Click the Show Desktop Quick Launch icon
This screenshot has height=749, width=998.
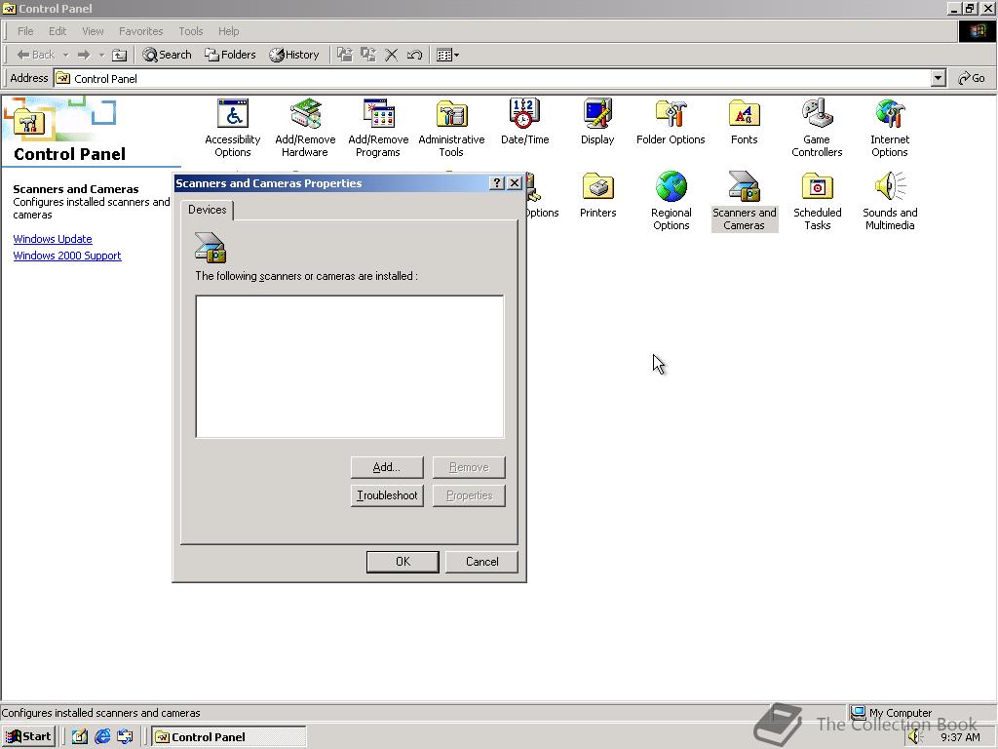(80, 737)
